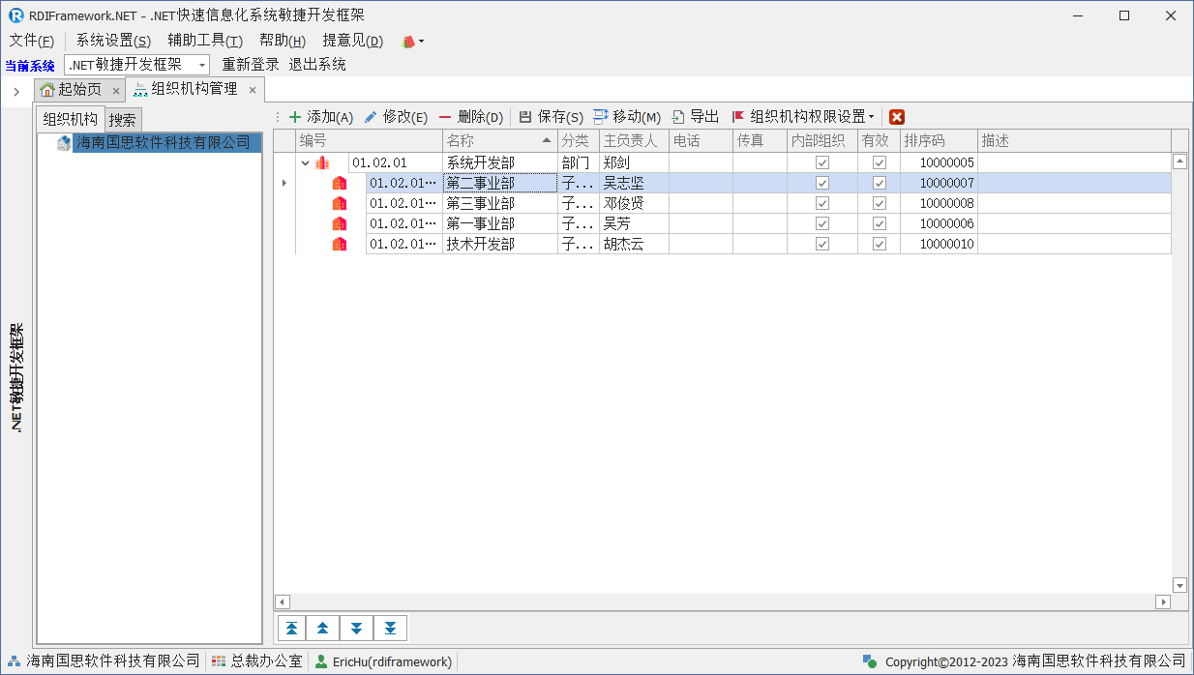Click the 重新登录 button
The height and width of the screenshot is (675, 1194).
pos(250,65)
